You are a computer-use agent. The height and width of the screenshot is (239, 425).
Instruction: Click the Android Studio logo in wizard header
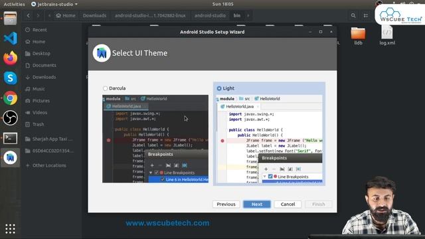pos(102,53)
